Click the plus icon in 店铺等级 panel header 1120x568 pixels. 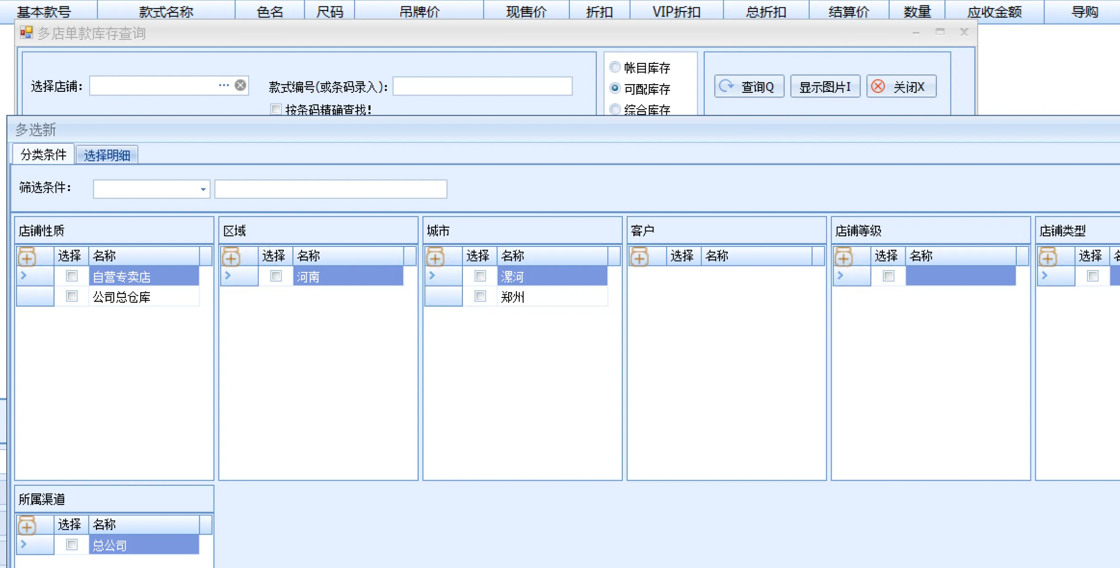tap(844, 257)
